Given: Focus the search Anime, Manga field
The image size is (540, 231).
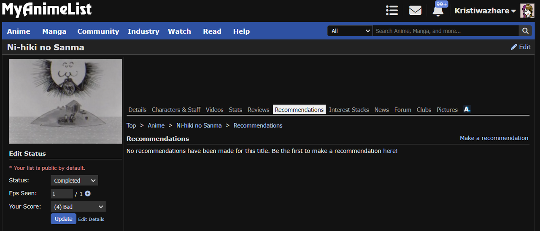Looking at the screenshot, I should (446, 31).
